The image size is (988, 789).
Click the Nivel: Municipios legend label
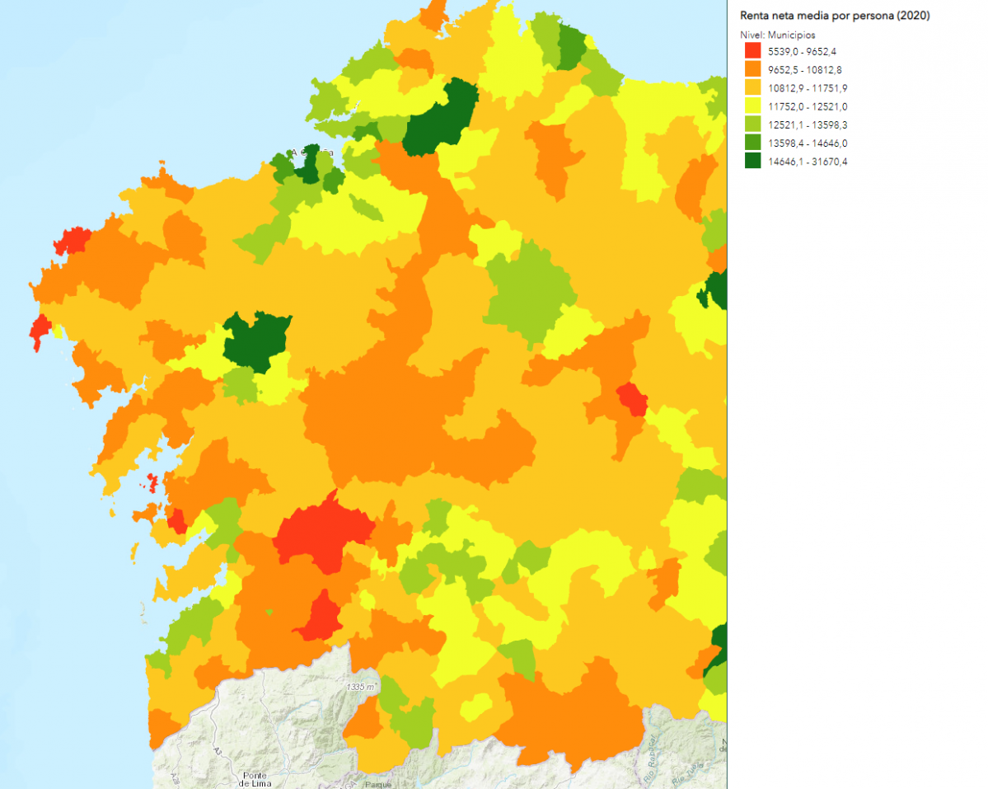click(x=779, y=35)
